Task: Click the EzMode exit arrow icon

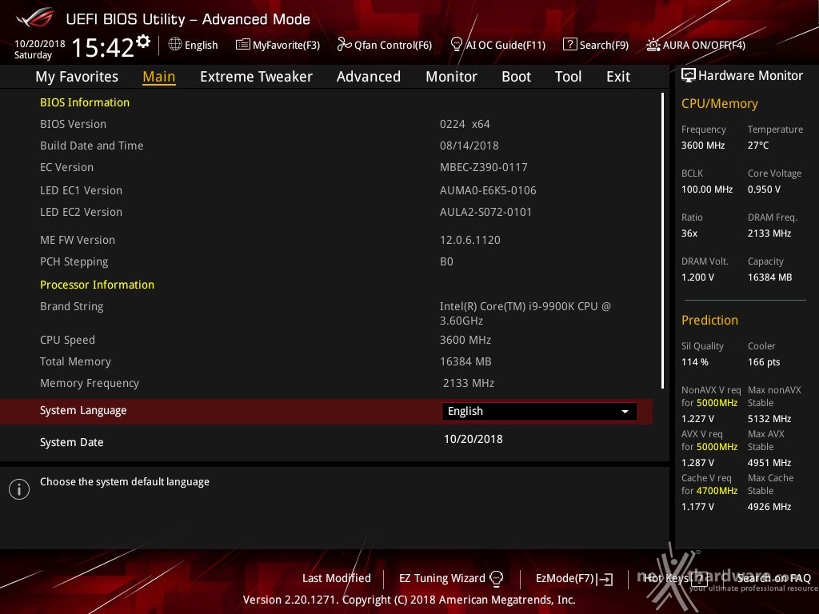Action: point(606,579)
